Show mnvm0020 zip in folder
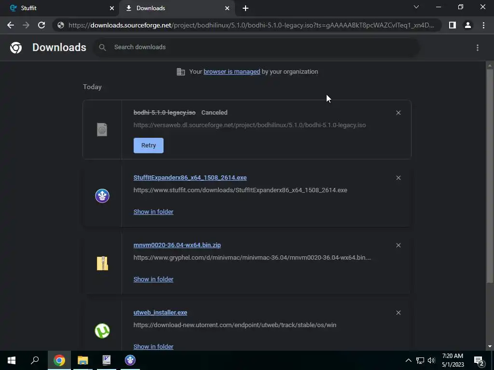Image resolution: width=494 pixels, height=370 pixels. coord(153,279)
